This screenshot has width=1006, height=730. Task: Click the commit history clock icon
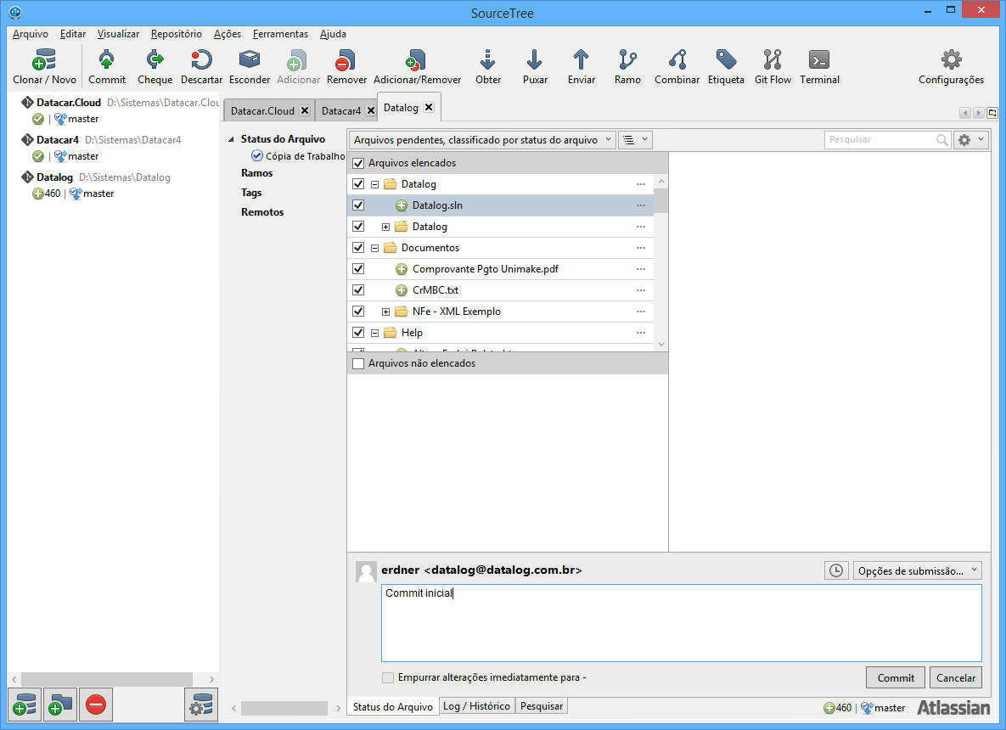coord(836,570)
